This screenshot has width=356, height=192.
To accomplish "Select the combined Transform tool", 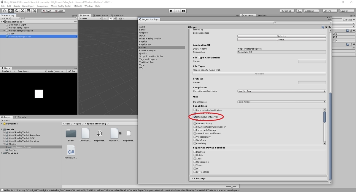I will click(34, 11).
